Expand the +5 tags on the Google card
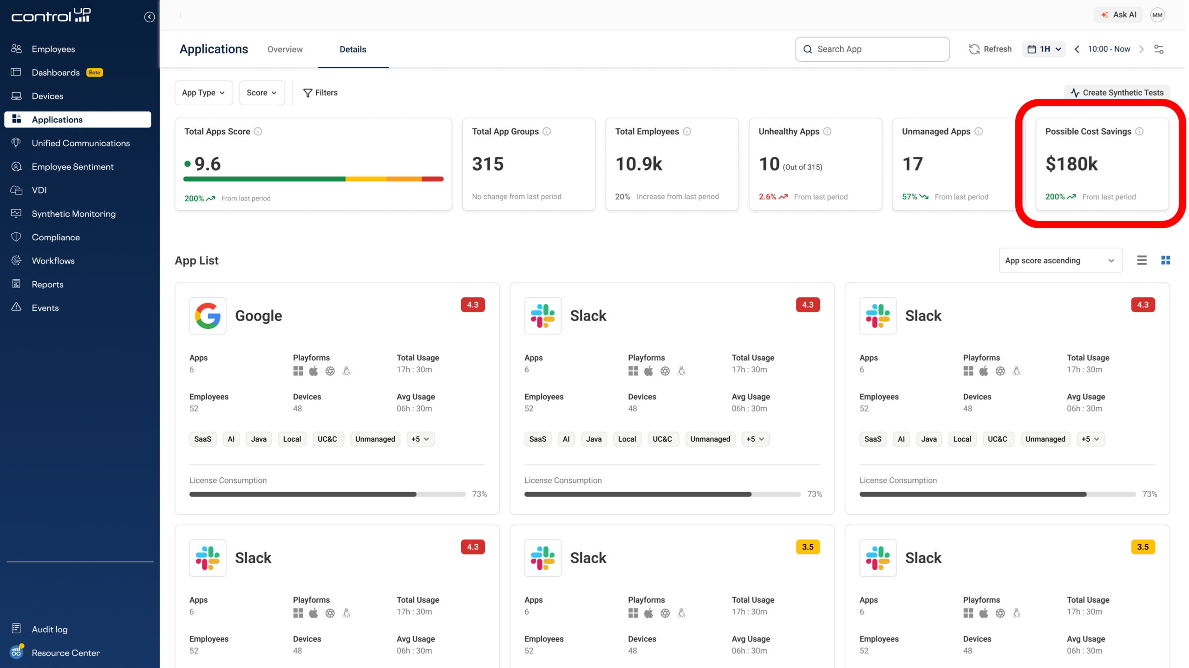This screenshot has width=1189, height=668. tap(420, 439)
